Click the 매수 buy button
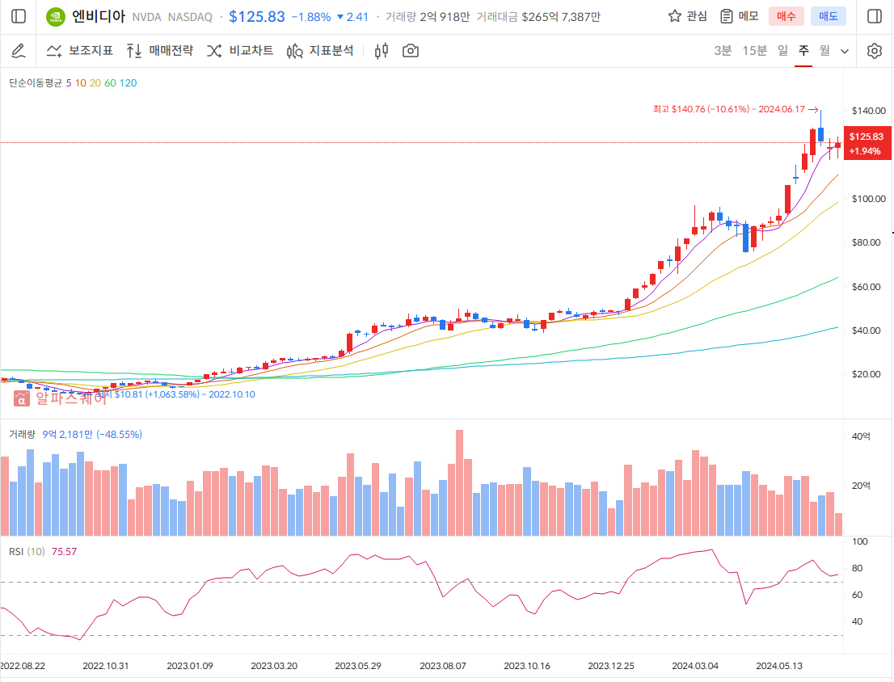Screen dimensions: 894x682 (x=786, y=16)
